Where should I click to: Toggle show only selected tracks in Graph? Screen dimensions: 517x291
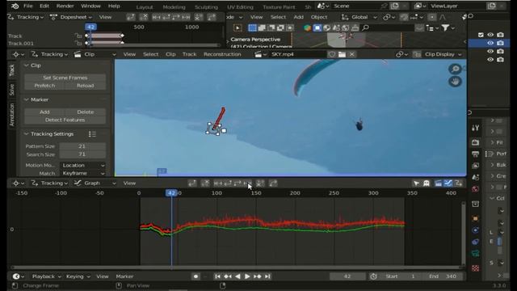pyautogui.click(x=417, y=183)
